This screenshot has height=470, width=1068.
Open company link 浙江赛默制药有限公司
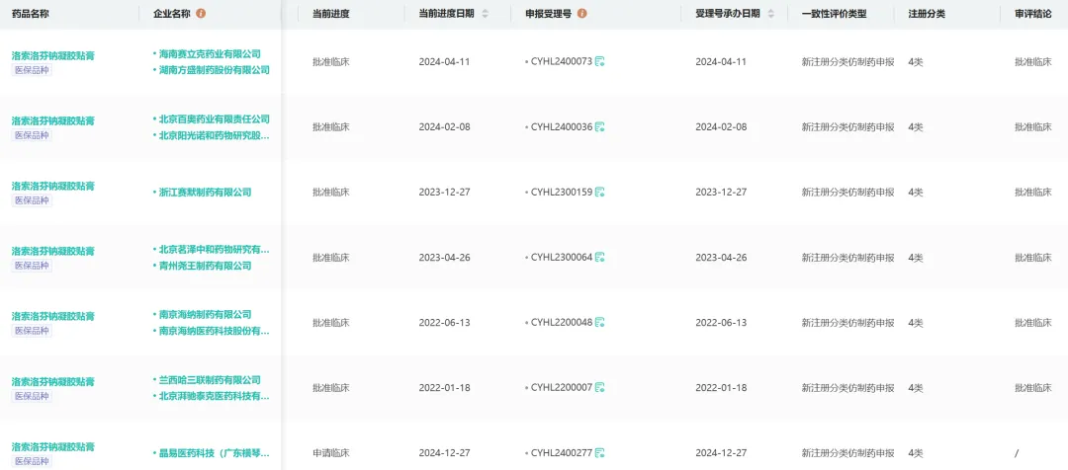click(205, 193)
